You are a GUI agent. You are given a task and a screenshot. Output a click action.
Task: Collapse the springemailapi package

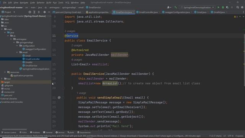pos(14,43)
